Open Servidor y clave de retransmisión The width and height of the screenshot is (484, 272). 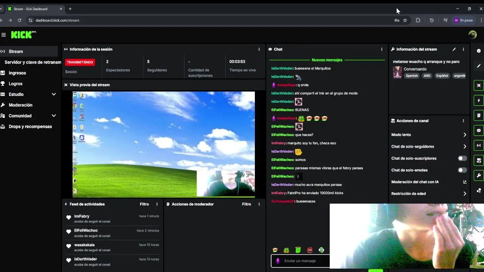pos(33,62)
